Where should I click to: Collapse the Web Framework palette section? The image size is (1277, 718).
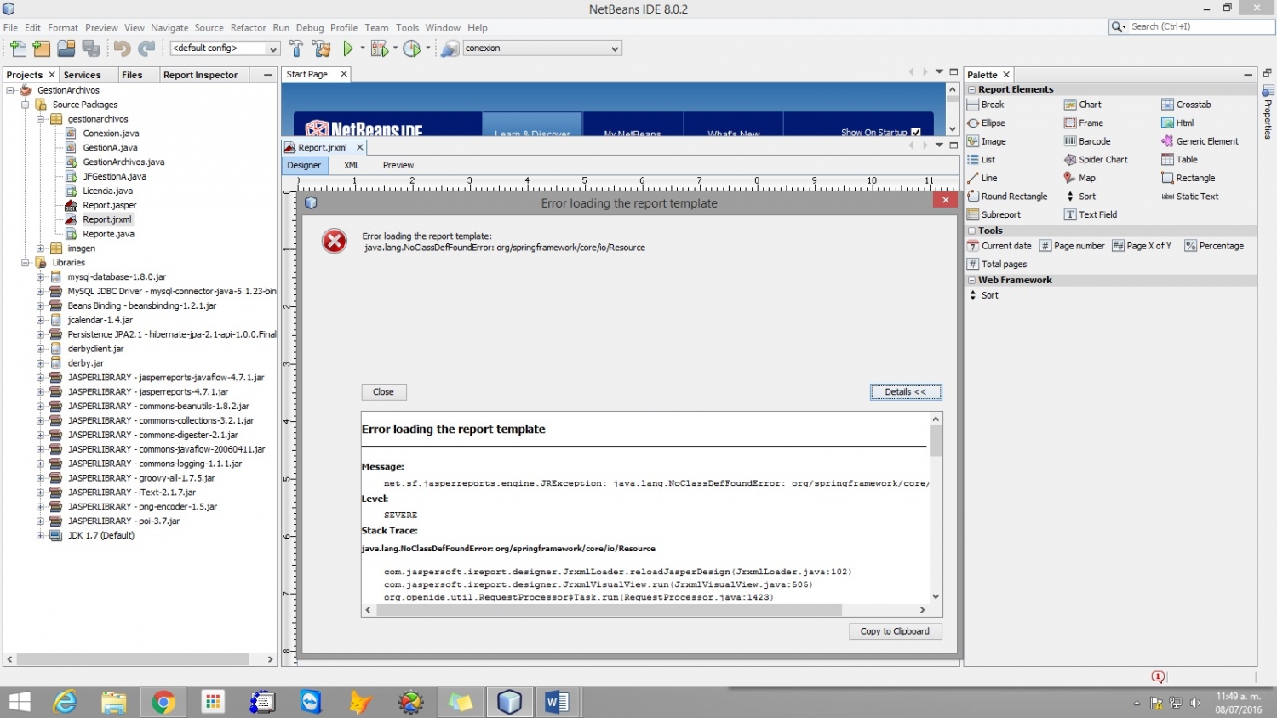(x=971, y=280)
